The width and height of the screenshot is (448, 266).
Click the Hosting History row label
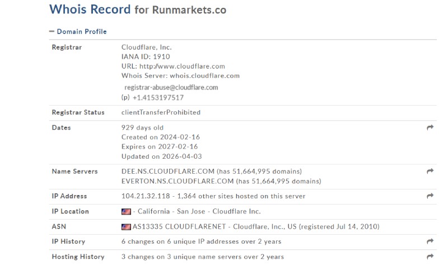coord(78,256)
